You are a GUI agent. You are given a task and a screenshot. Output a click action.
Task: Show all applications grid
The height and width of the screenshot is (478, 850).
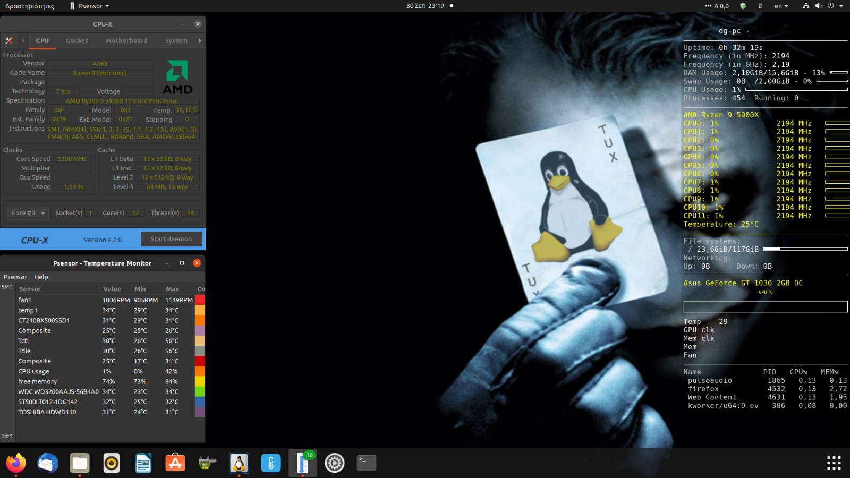[834, 463]
